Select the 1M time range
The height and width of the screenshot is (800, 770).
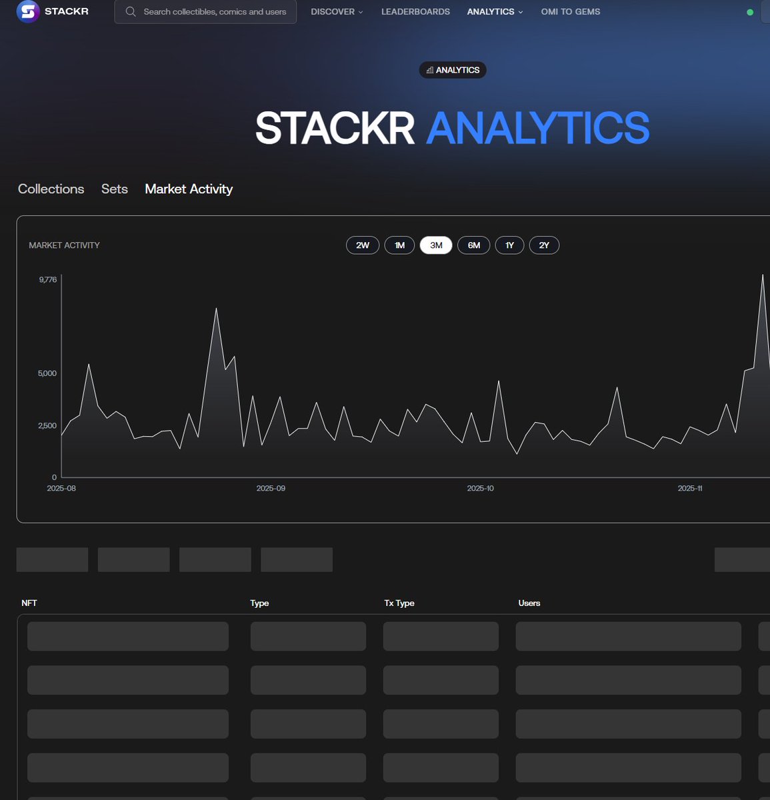click(x=399, y=245)
